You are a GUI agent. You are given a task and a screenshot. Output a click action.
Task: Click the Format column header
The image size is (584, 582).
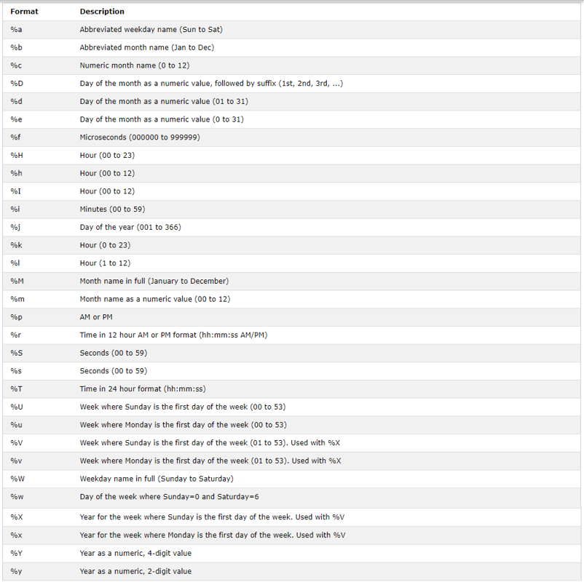tap(24, 12)
